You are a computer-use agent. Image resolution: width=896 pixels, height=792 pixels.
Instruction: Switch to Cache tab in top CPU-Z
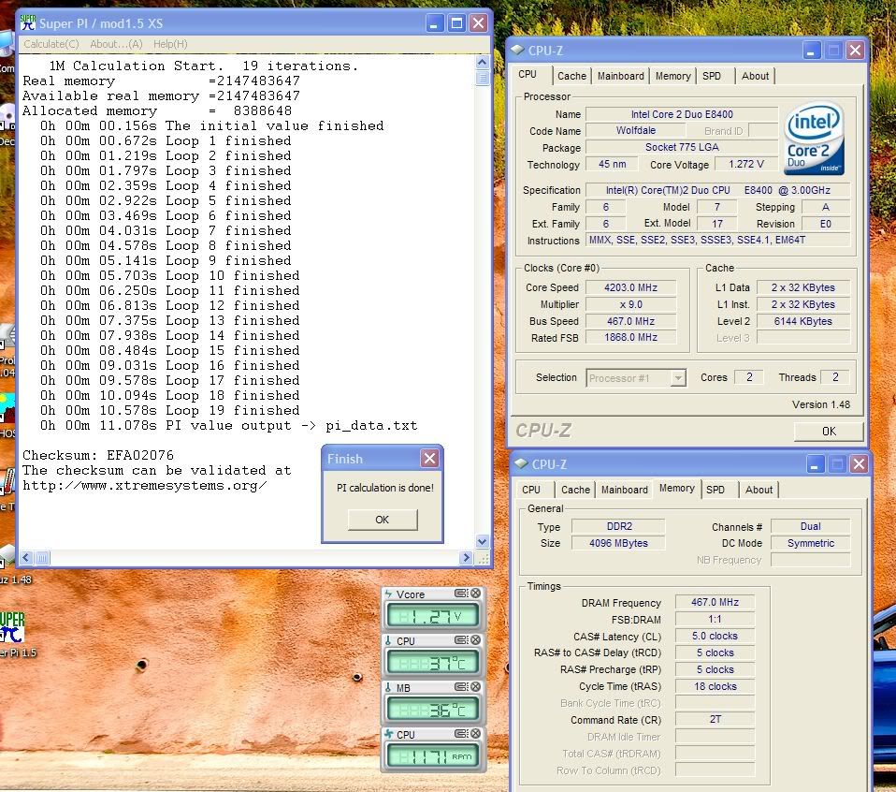[x=572, y=76]
